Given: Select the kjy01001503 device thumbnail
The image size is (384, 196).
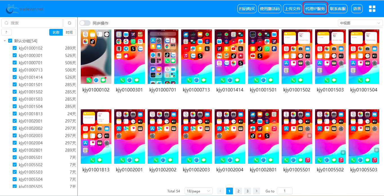Looking at the screenshot, I should pyautogui.click(x=330, y=57).
